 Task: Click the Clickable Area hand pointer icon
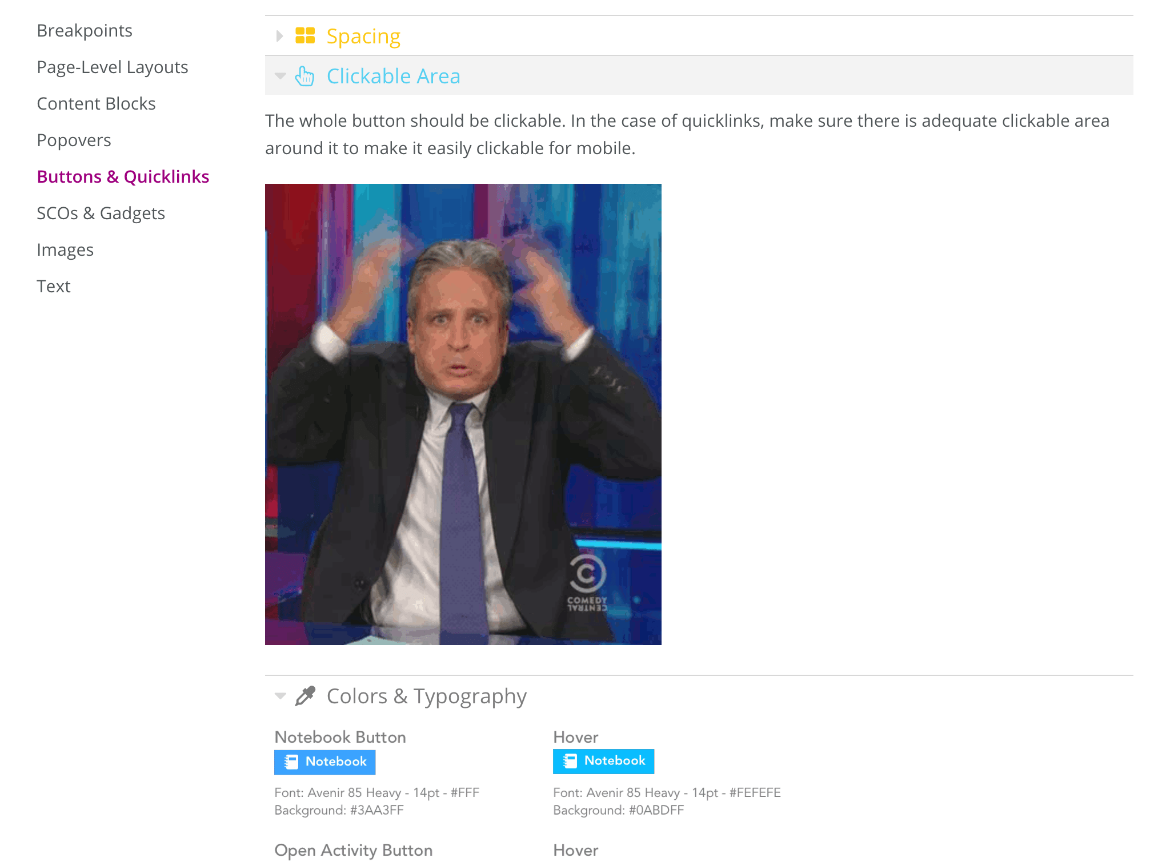pyautogui.click(x=304, y=76)
